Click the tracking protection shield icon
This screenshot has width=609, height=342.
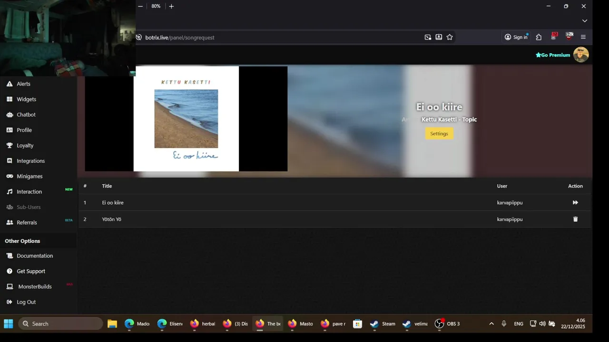coord(139,37)
